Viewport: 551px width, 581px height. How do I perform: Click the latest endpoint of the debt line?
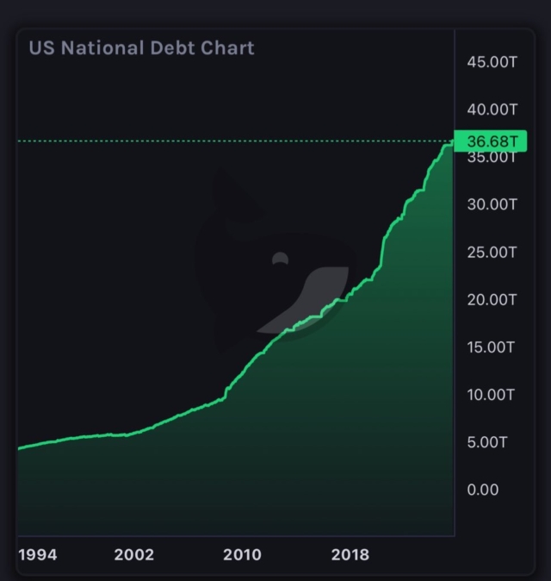(x=451, y=143)
